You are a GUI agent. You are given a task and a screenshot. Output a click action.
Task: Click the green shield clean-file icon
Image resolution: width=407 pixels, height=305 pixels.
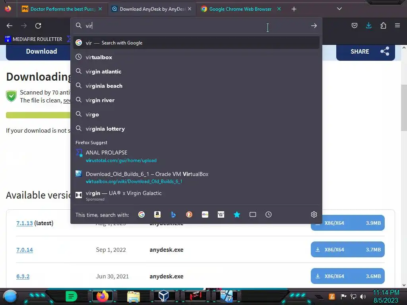(x=12, y=96)
